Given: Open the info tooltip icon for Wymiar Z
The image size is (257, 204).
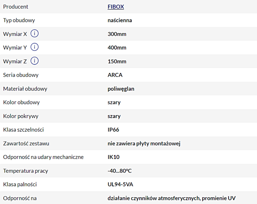Looking at the screenshot, I should (x=35, y=61).
